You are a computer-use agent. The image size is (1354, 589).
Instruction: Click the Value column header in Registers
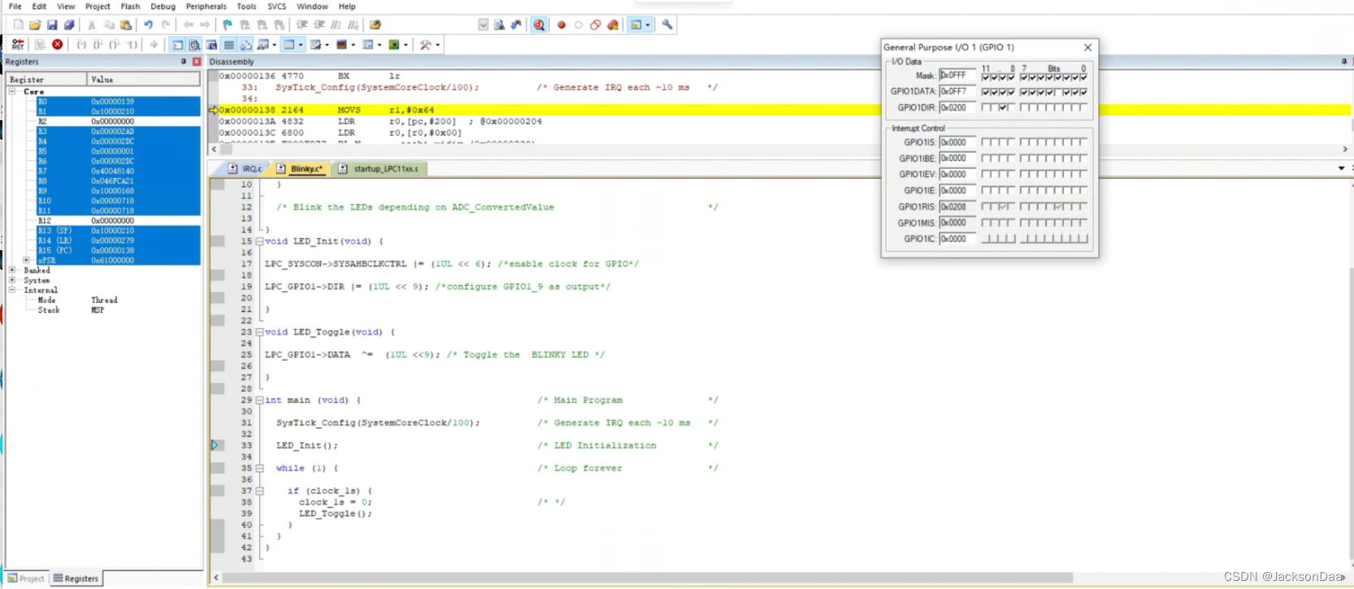click(144, 80)
